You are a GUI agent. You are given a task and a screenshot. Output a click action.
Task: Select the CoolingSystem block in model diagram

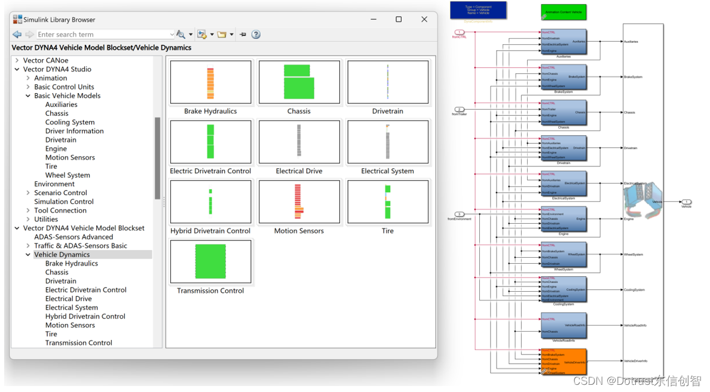coord(564,289)
